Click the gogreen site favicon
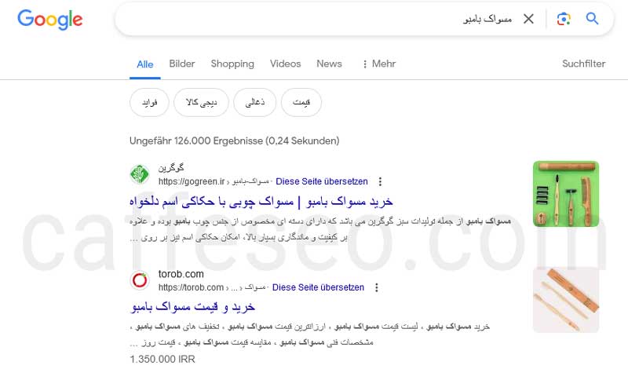The width and height of the screenshot is (628, 369). 140,174
